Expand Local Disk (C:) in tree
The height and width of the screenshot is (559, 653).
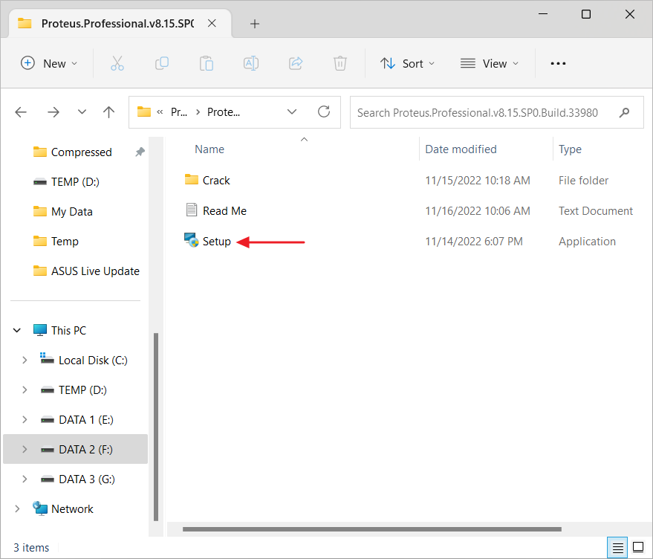(25, 361)
